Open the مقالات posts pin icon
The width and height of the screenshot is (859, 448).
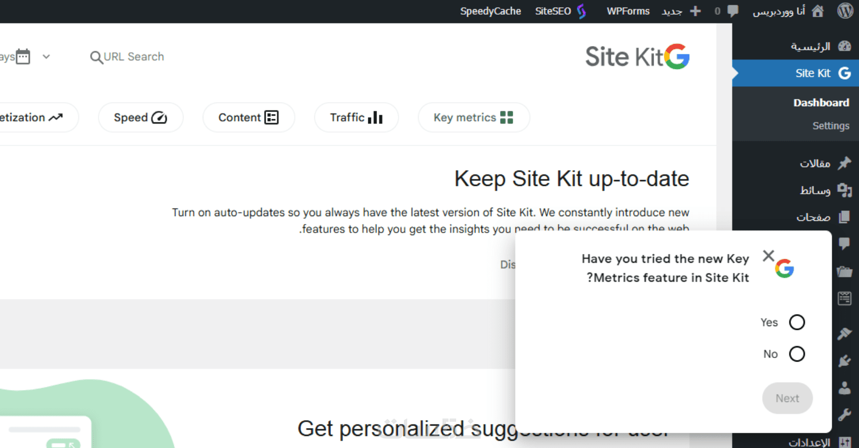[844, 163]
